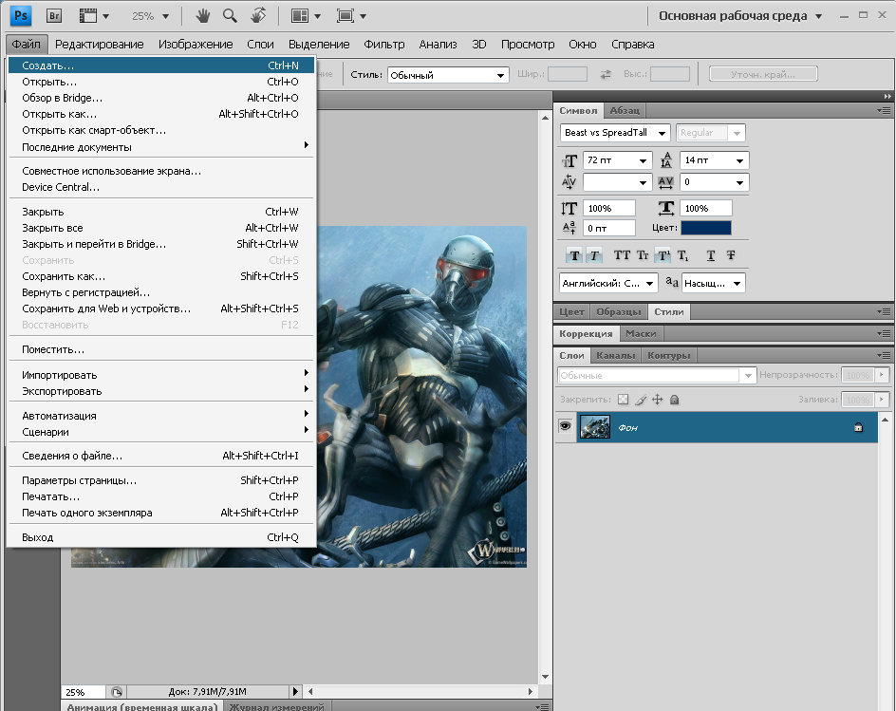Click Создать... menu entry
The width and height of the screenshot is (896, 711).
(47, 65)
